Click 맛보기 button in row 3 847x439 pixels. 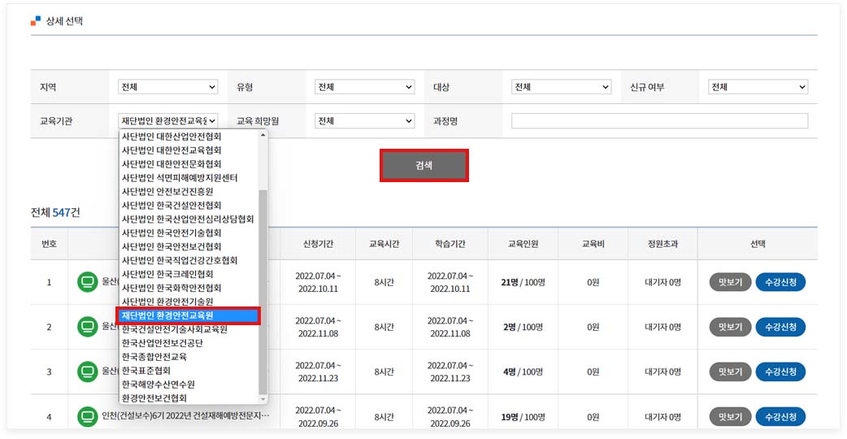(x=730, y=372)
